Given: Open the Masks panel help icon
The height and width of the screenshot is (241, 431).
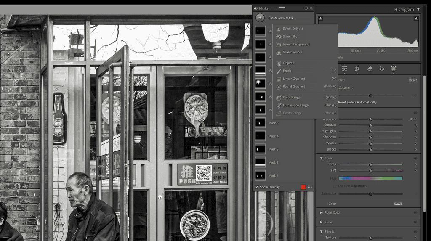Looking at the screenshot, I should (x=306, y=8).
